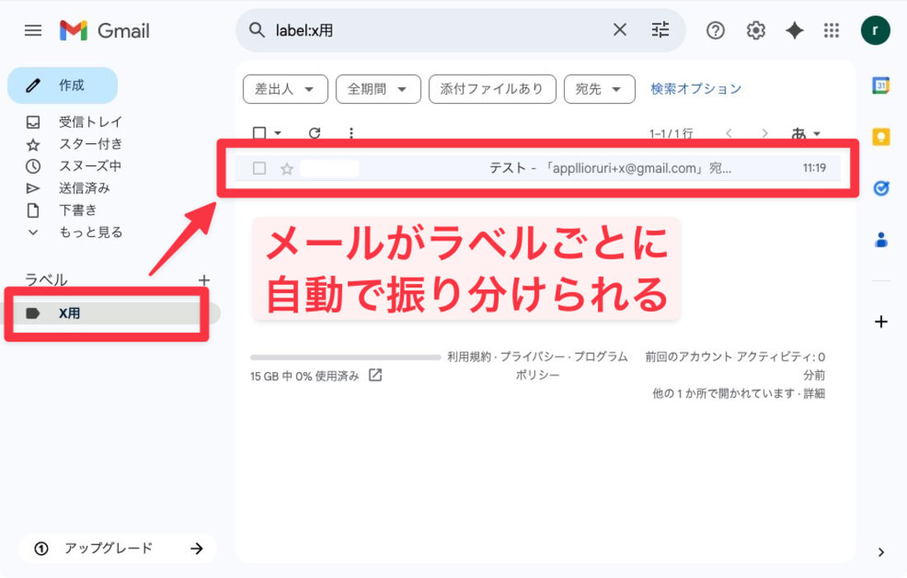Clear the search with the X icon
This screenshot has height=578, width=907.
point(619,30)
